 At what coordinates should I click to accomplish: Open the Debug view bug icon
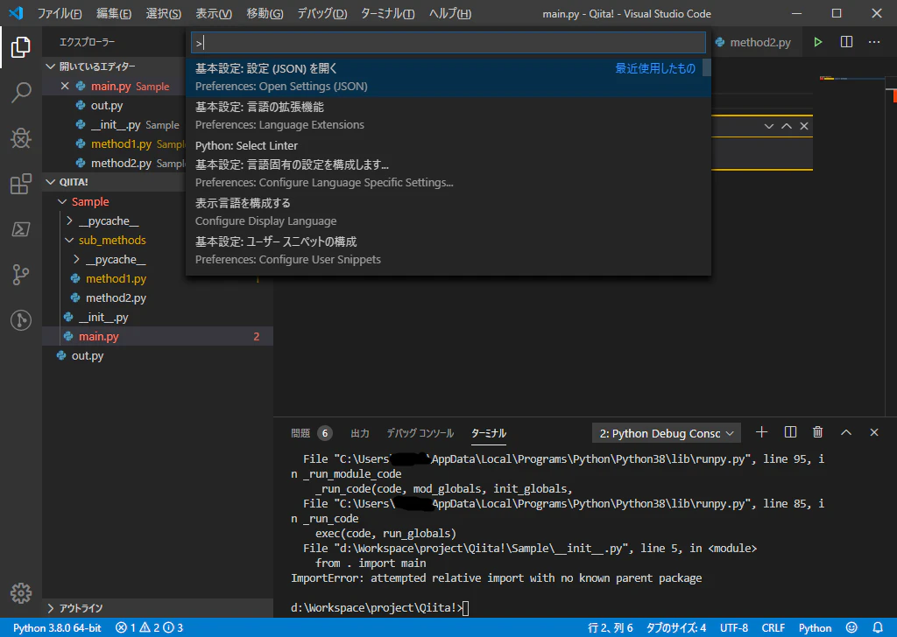21,137
